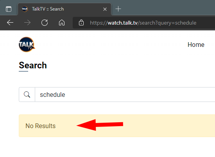Screen dimensions: 215x157
Task: Click the TalkTV favicon in the tab
Action: tap(25, 9)
